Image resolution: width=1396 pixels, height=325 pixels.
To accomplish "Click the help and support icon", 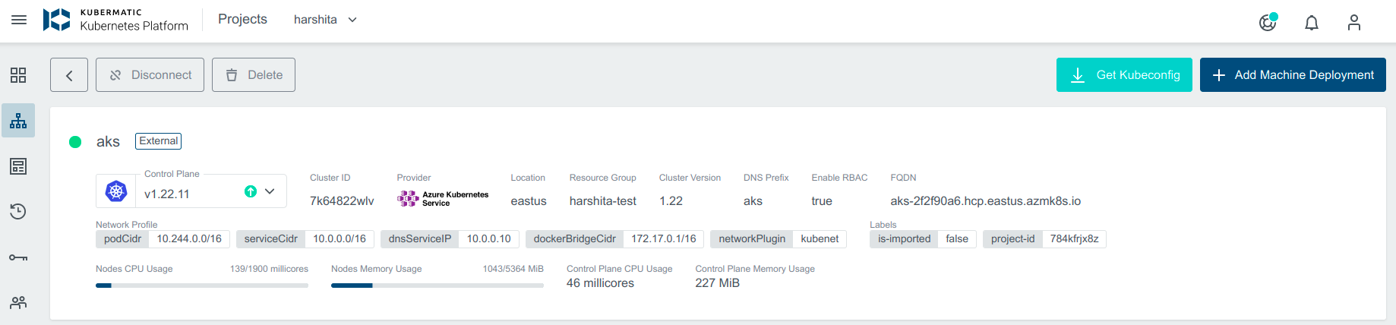I will [1268, 22].
